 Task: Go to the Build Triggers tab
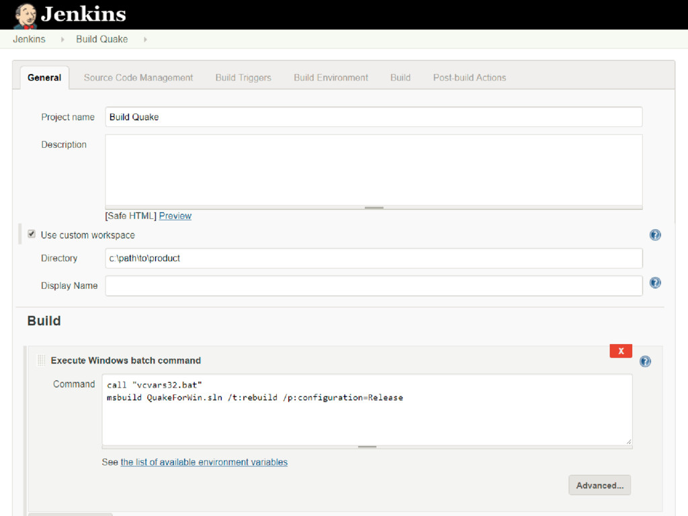point(243,78)
